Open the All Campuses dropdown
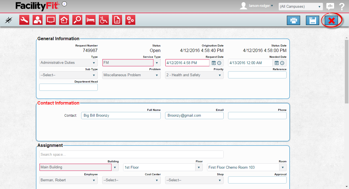349x189 pixels. coord(301,7)
